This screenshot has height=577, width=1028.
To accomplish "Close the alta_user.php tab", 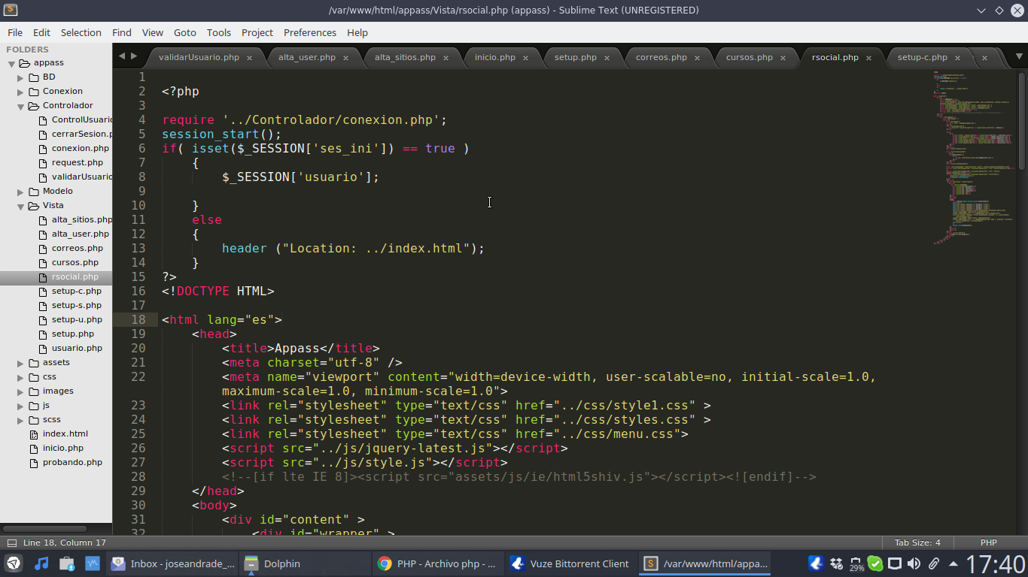I will pos(346,58).
